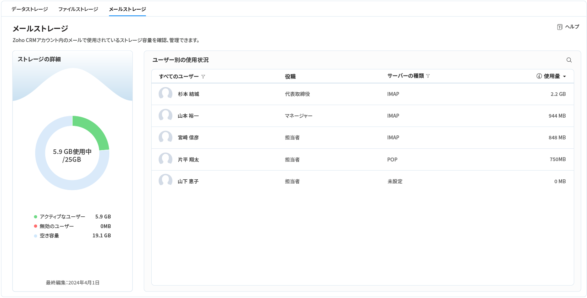Click 空き容量 legend label
Image resolution: width=587 pixels, height=298 pixels.
49,236
